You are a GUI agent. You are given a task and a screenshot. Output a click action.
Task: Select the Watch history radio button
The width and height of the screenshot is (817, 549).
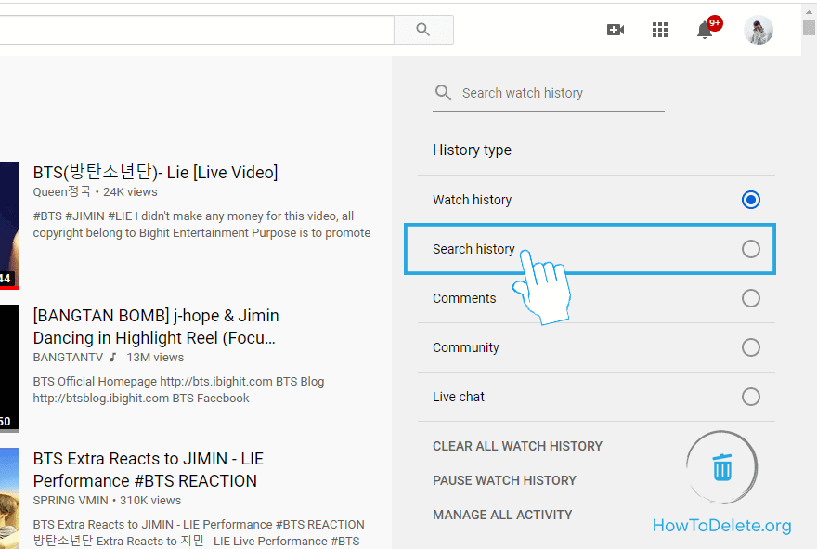pos(751,200)
